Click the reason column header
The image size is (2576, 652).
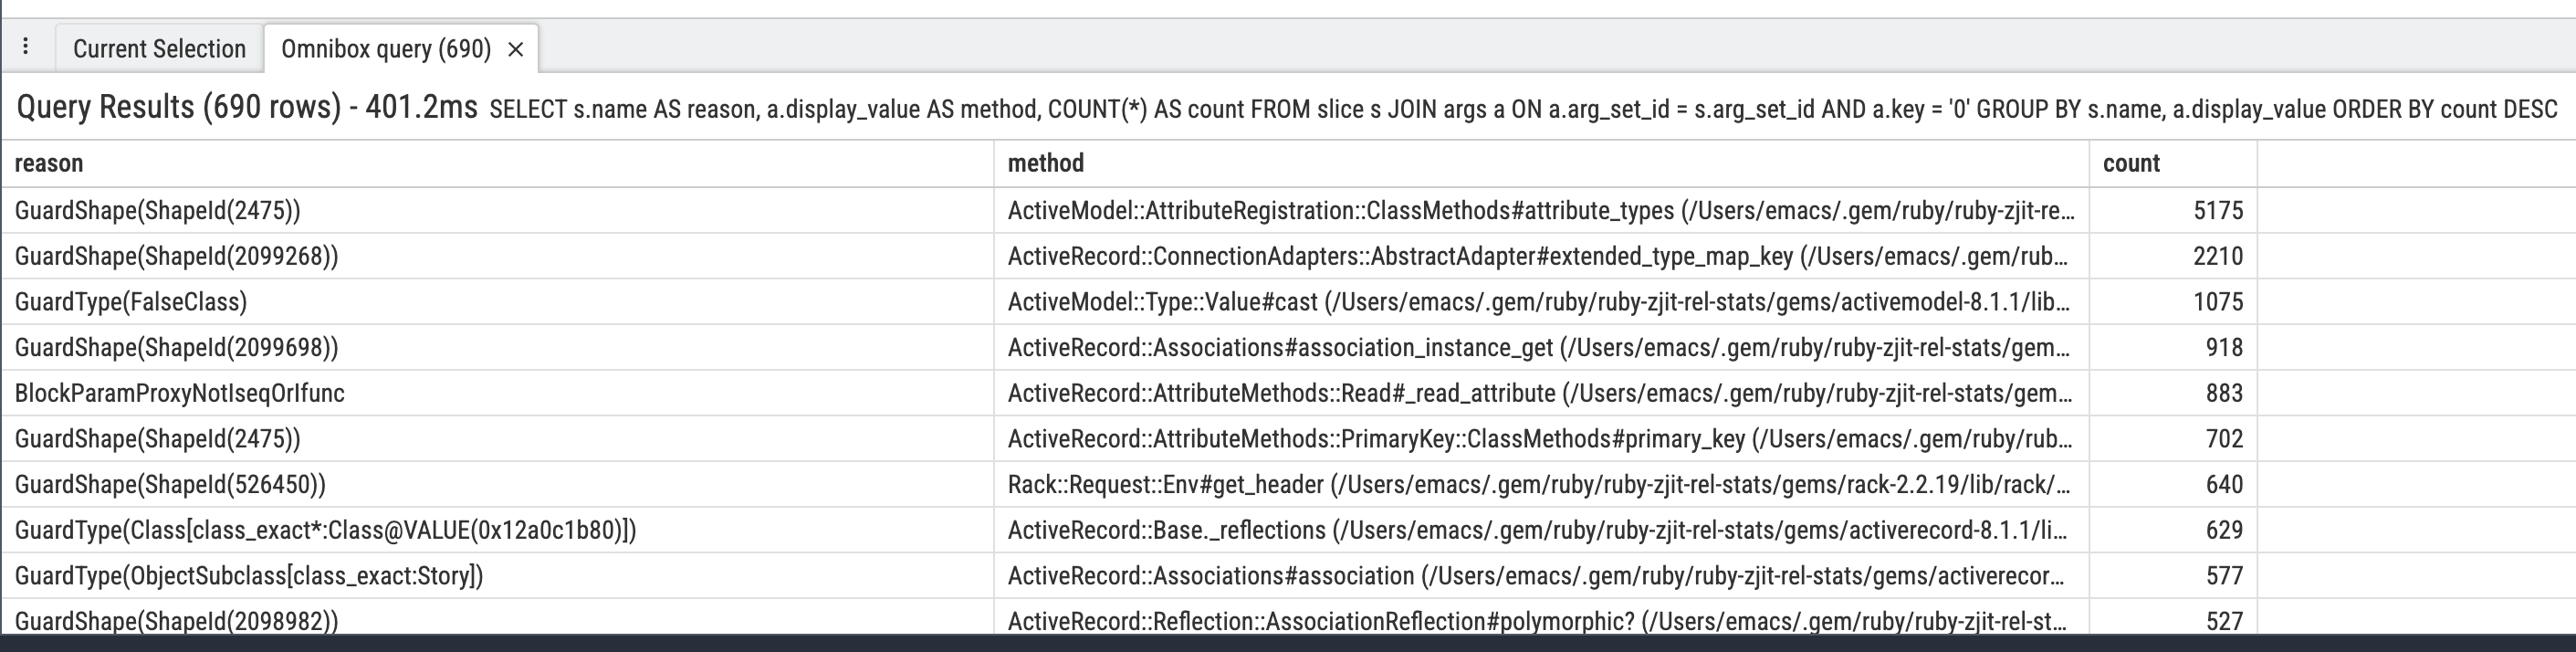click(x=49, y=163)
